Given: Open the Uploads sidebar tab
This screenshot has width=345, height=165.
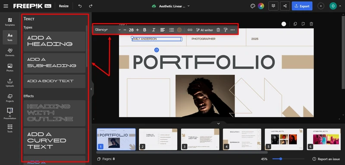Looking at the screenshot, I should pos(10,83).
